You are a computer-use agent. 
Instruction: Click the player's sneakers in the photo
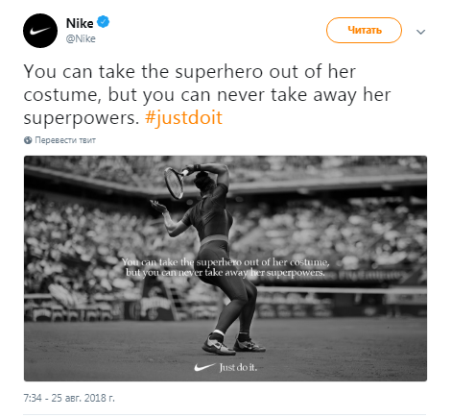tap(233, 344)
